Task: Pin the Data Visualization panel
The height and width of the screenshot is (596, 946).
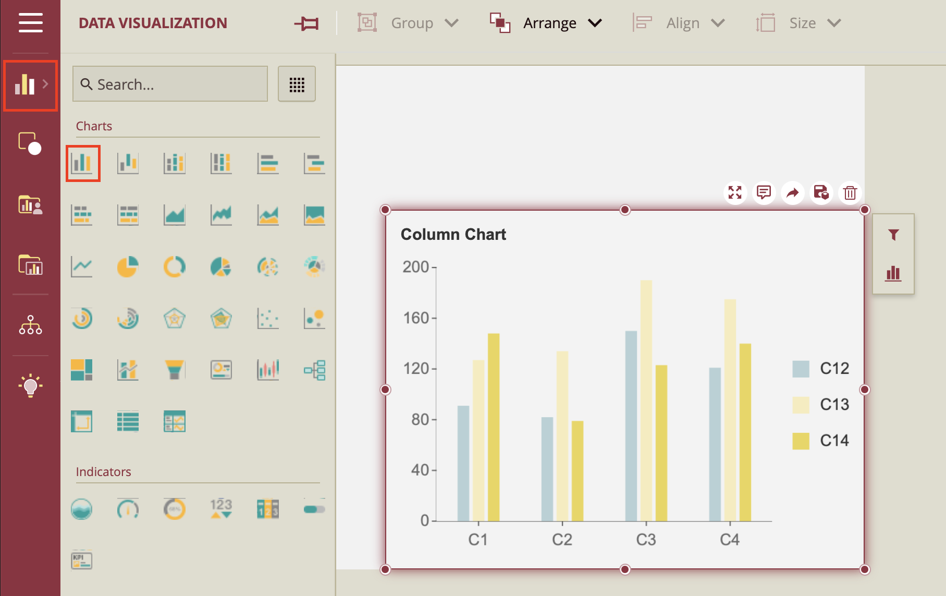Action: pyautogui.click(x=306, y=22)
